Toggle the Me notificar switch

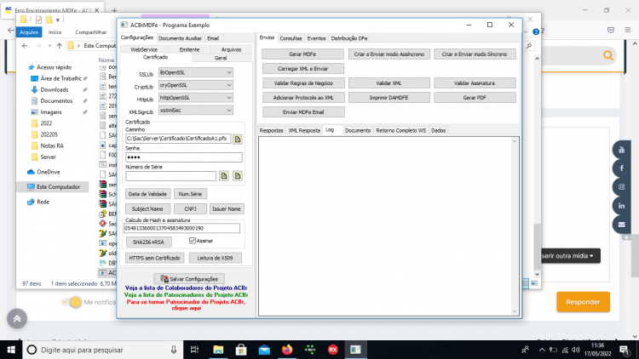point(72,302)
